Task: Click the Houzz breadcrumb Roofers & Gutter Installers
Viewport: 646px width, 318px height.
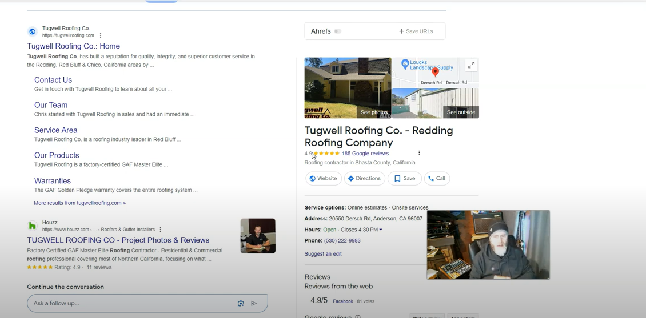Action: click(x=128, y=230)
